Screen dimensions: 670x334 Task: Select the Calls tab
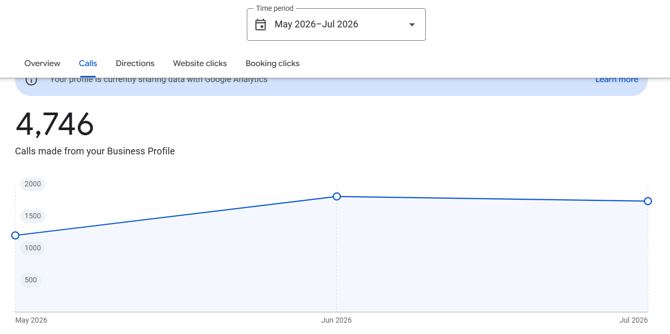coord(88,63)
